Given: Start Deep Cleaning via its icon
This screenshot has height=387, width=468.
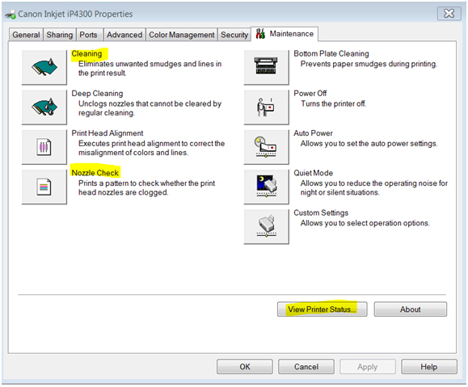Looking at the screenshot, I should [x=44, y=107].
